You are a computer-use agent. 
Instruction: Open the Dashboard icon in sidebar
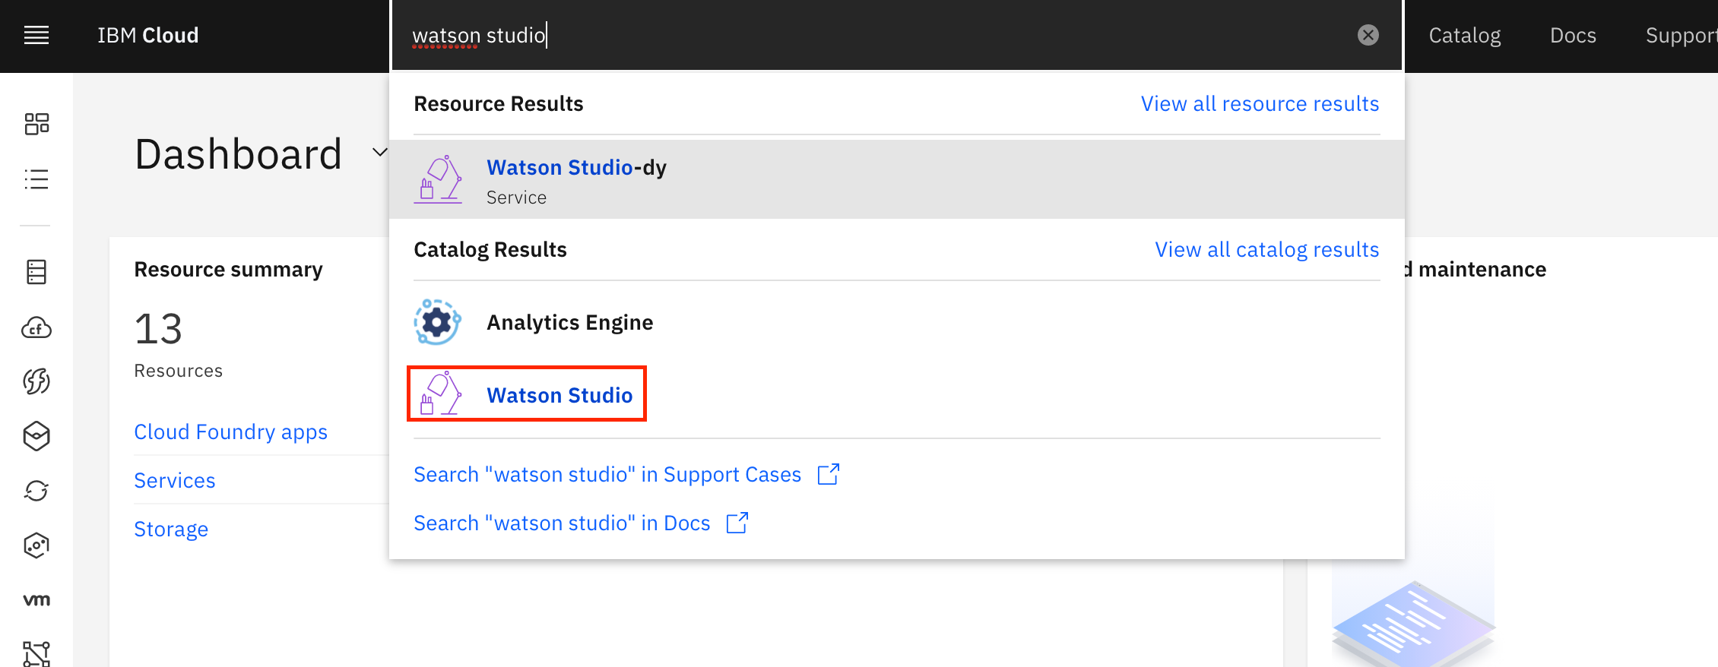point(36,124)
